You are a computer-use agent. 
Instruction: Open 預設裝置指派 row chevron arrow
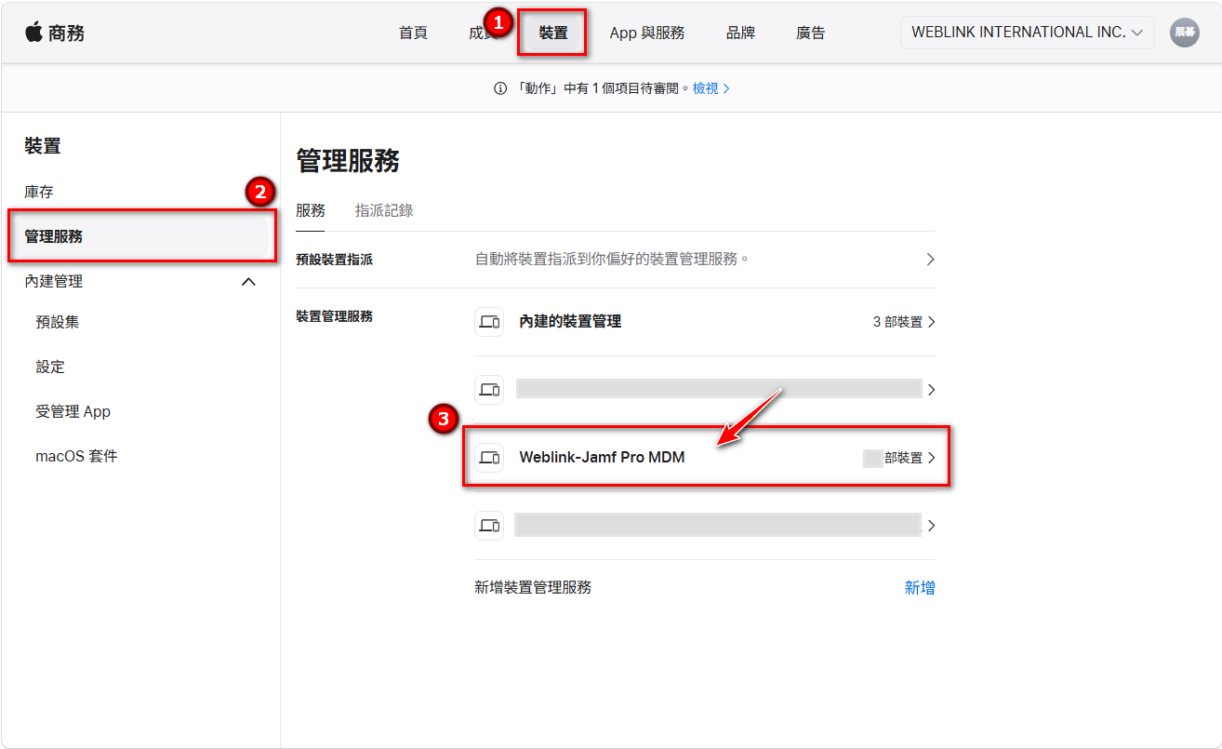[x=930, y=260]
